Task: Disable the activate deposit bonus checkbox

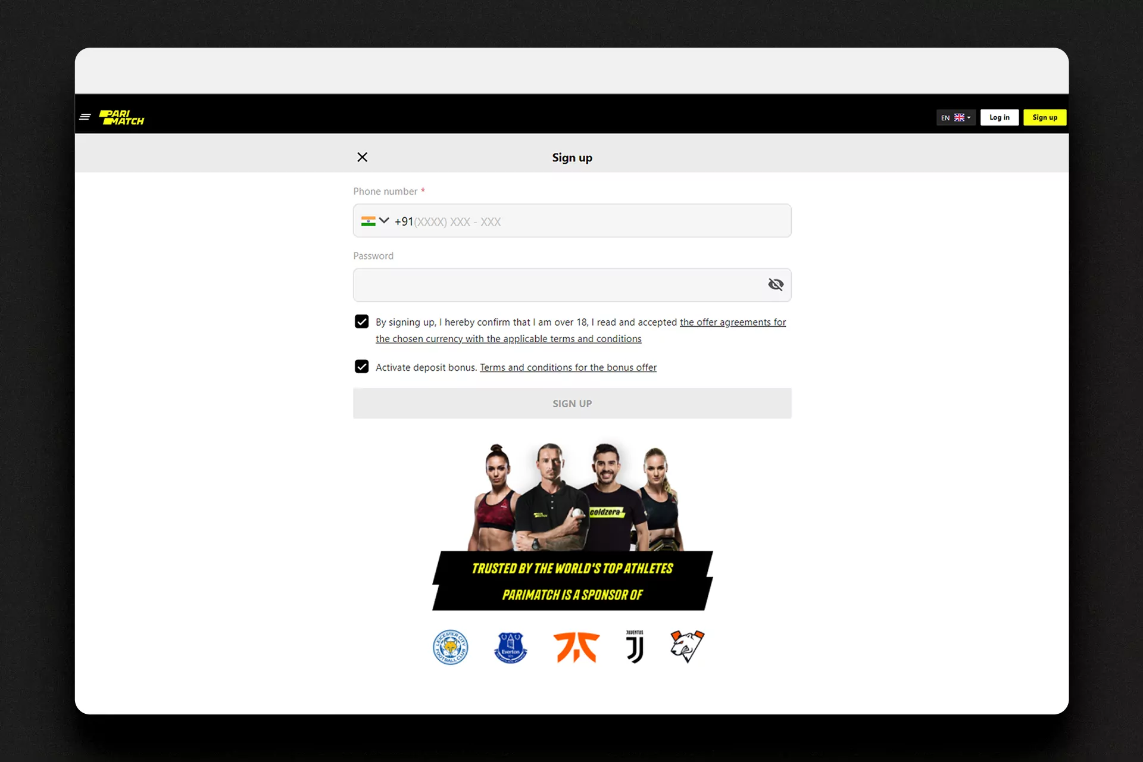Action: click(363, 367)
